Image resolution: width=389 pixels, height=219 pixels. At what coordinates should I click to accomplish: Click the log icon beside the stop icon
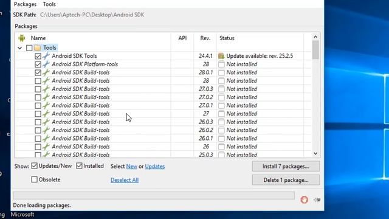pyautogui.click(x=317, y=200)
